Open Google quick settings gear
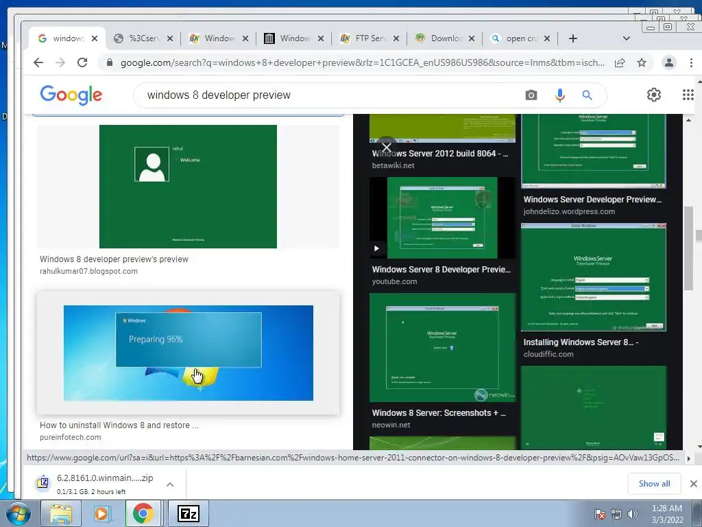 [653, 95]
